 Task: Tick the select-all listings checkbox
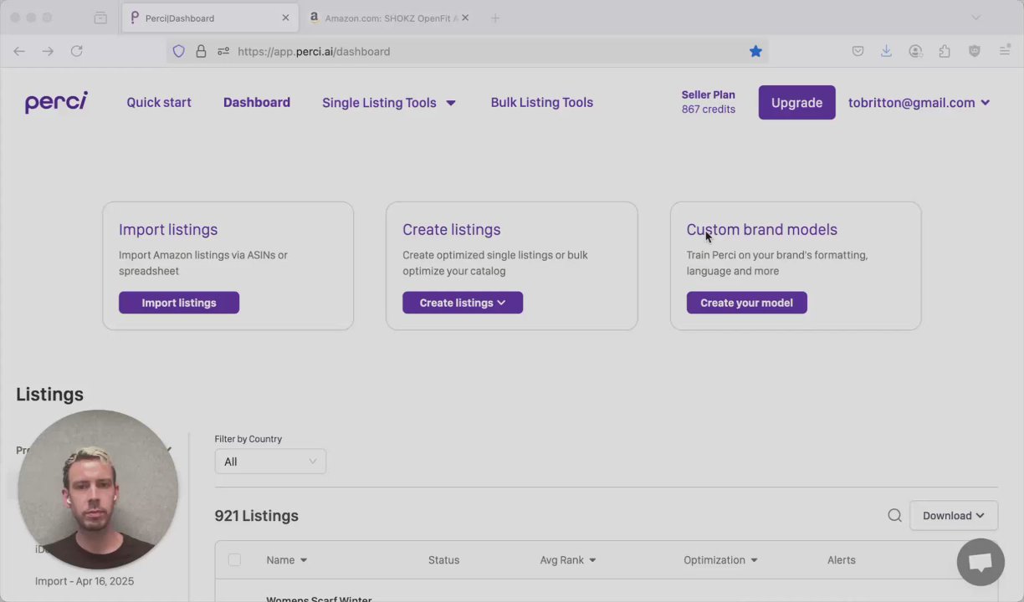(234, 560)
